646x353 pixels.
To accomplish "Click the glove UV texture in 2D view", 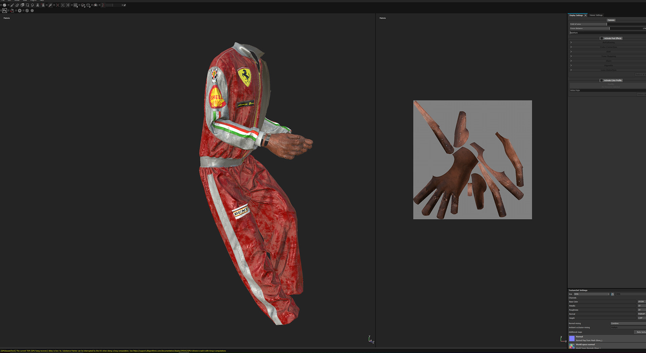I will click(x=472, y=160).
